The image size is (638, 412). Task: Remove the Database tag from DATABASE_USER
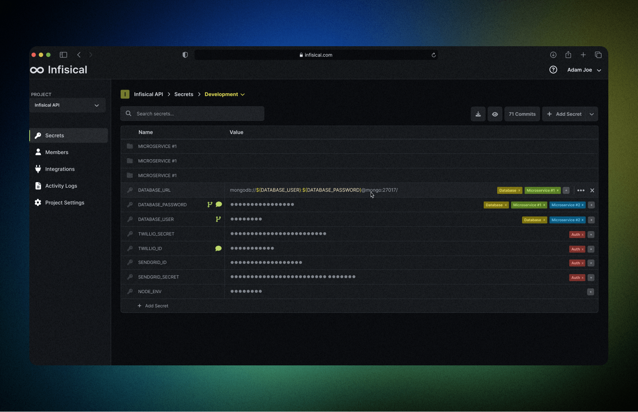(544, 220)
